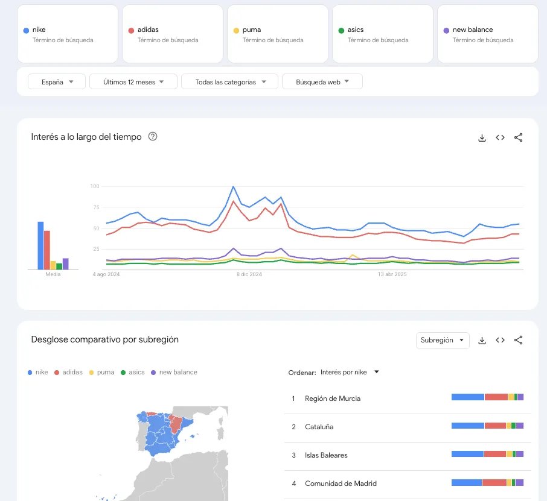Image resolution: width=547 pixels, height=501 pixels.
Task: Select the new balance search term card
Action: pos(488,34)
